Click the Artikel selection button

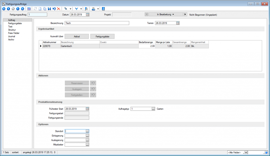(x=77, y=37)
